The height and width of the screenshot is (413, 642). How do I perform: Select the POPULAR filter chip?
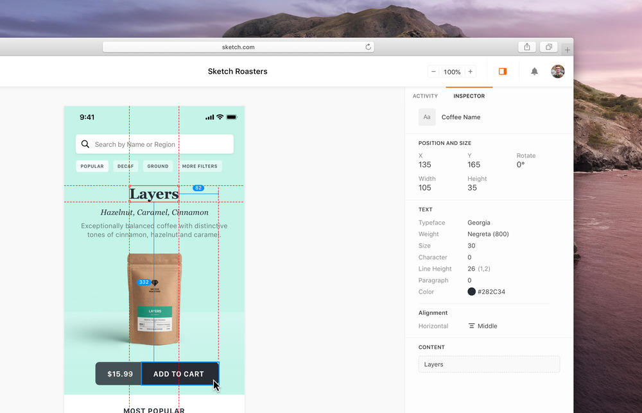(92, 166)
